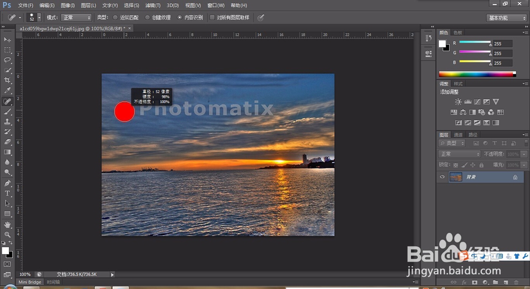Select the Lasso tool
530x289 pixels.
point(7,60)
